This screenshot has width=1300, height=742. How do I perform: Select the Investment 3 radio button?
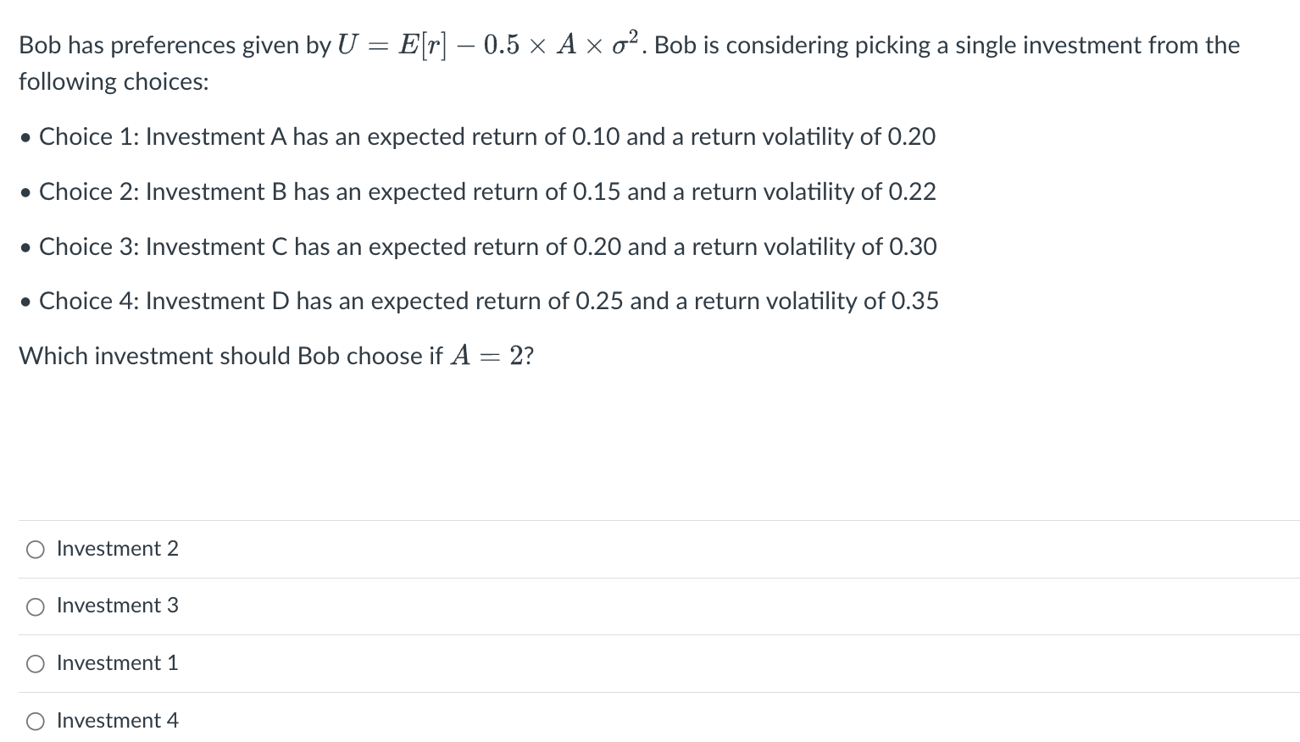coord(35,606)
